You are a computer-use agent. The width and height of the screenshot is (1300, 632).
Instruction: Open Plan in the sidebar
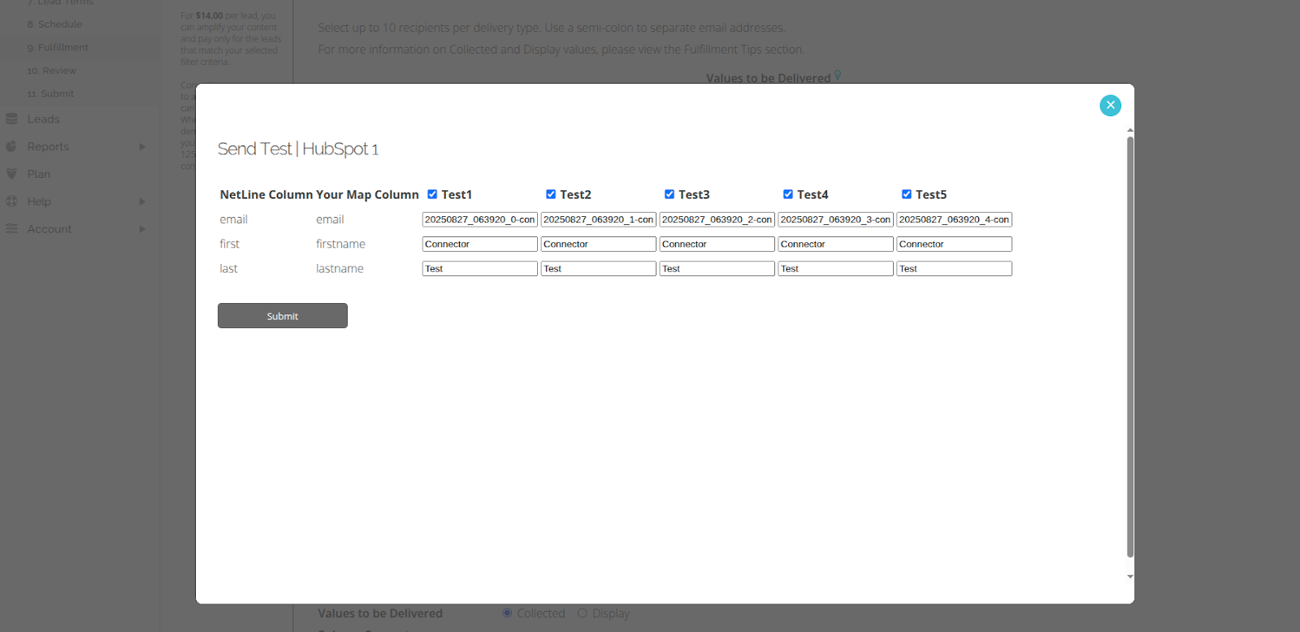point(38,174)
